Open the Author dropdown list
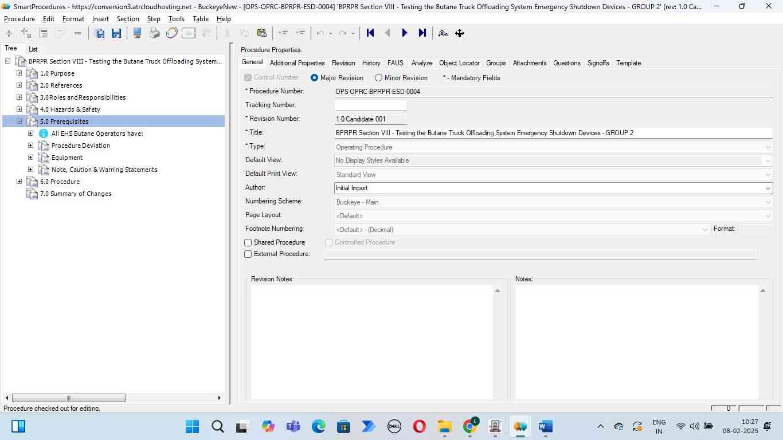Viewport: 783px width, 440px height. [768, 188]
